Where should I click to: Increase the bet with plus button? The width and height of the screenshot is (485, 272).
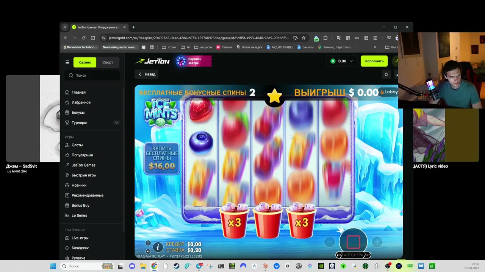click(377, 242)
